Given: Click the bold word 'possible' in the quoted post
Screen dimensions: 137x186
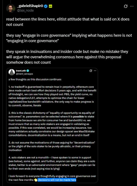Looking at the screenshot, I should click(x=79, y=117).
